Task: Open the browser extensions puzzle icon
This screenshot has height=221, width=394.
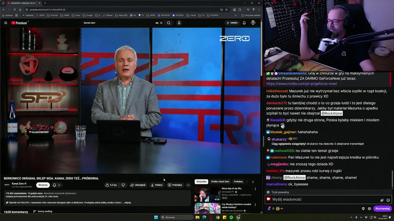Action: click(240, 10)
